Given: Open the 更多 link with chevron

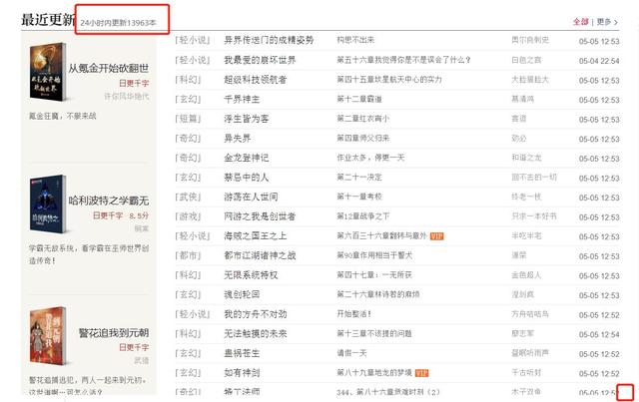Looking at the screenshot, I should (607, 22).
